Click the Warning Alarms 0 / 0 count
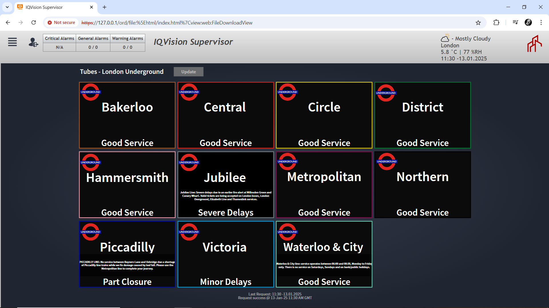This screenshot has height=308, width=549. 128,47
